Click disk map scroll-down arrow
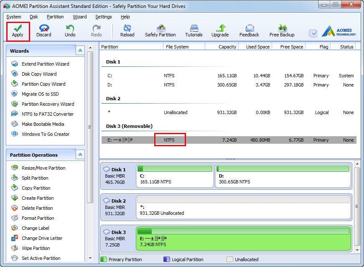 click(x=357, y=250)
